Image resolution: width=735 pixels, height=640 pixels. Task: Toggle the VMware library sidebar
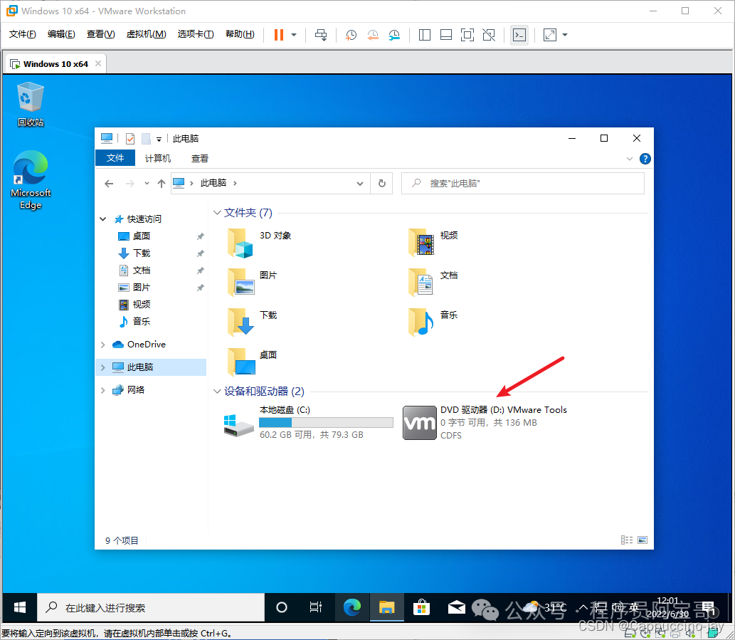point(425,35)
